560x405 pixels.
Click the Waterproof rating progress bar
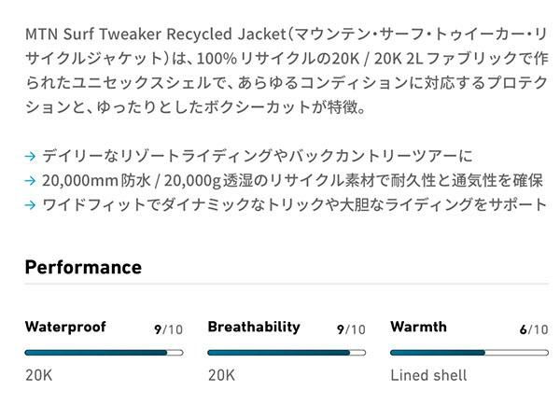point(104,353)
